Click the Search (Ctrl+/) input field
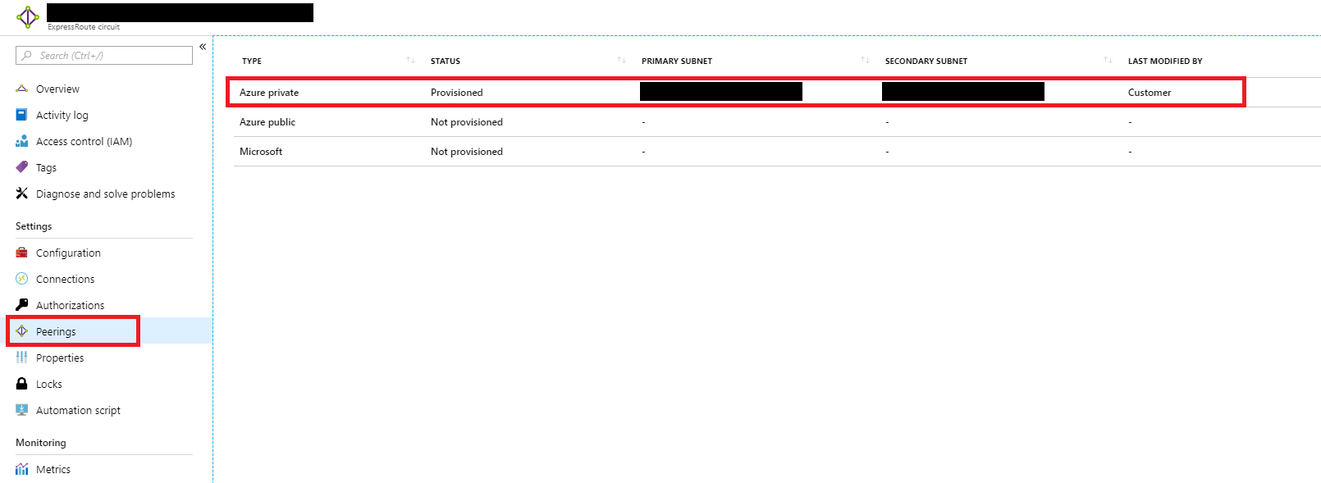This screenshot has height=483, width=1321. (104, 56)
